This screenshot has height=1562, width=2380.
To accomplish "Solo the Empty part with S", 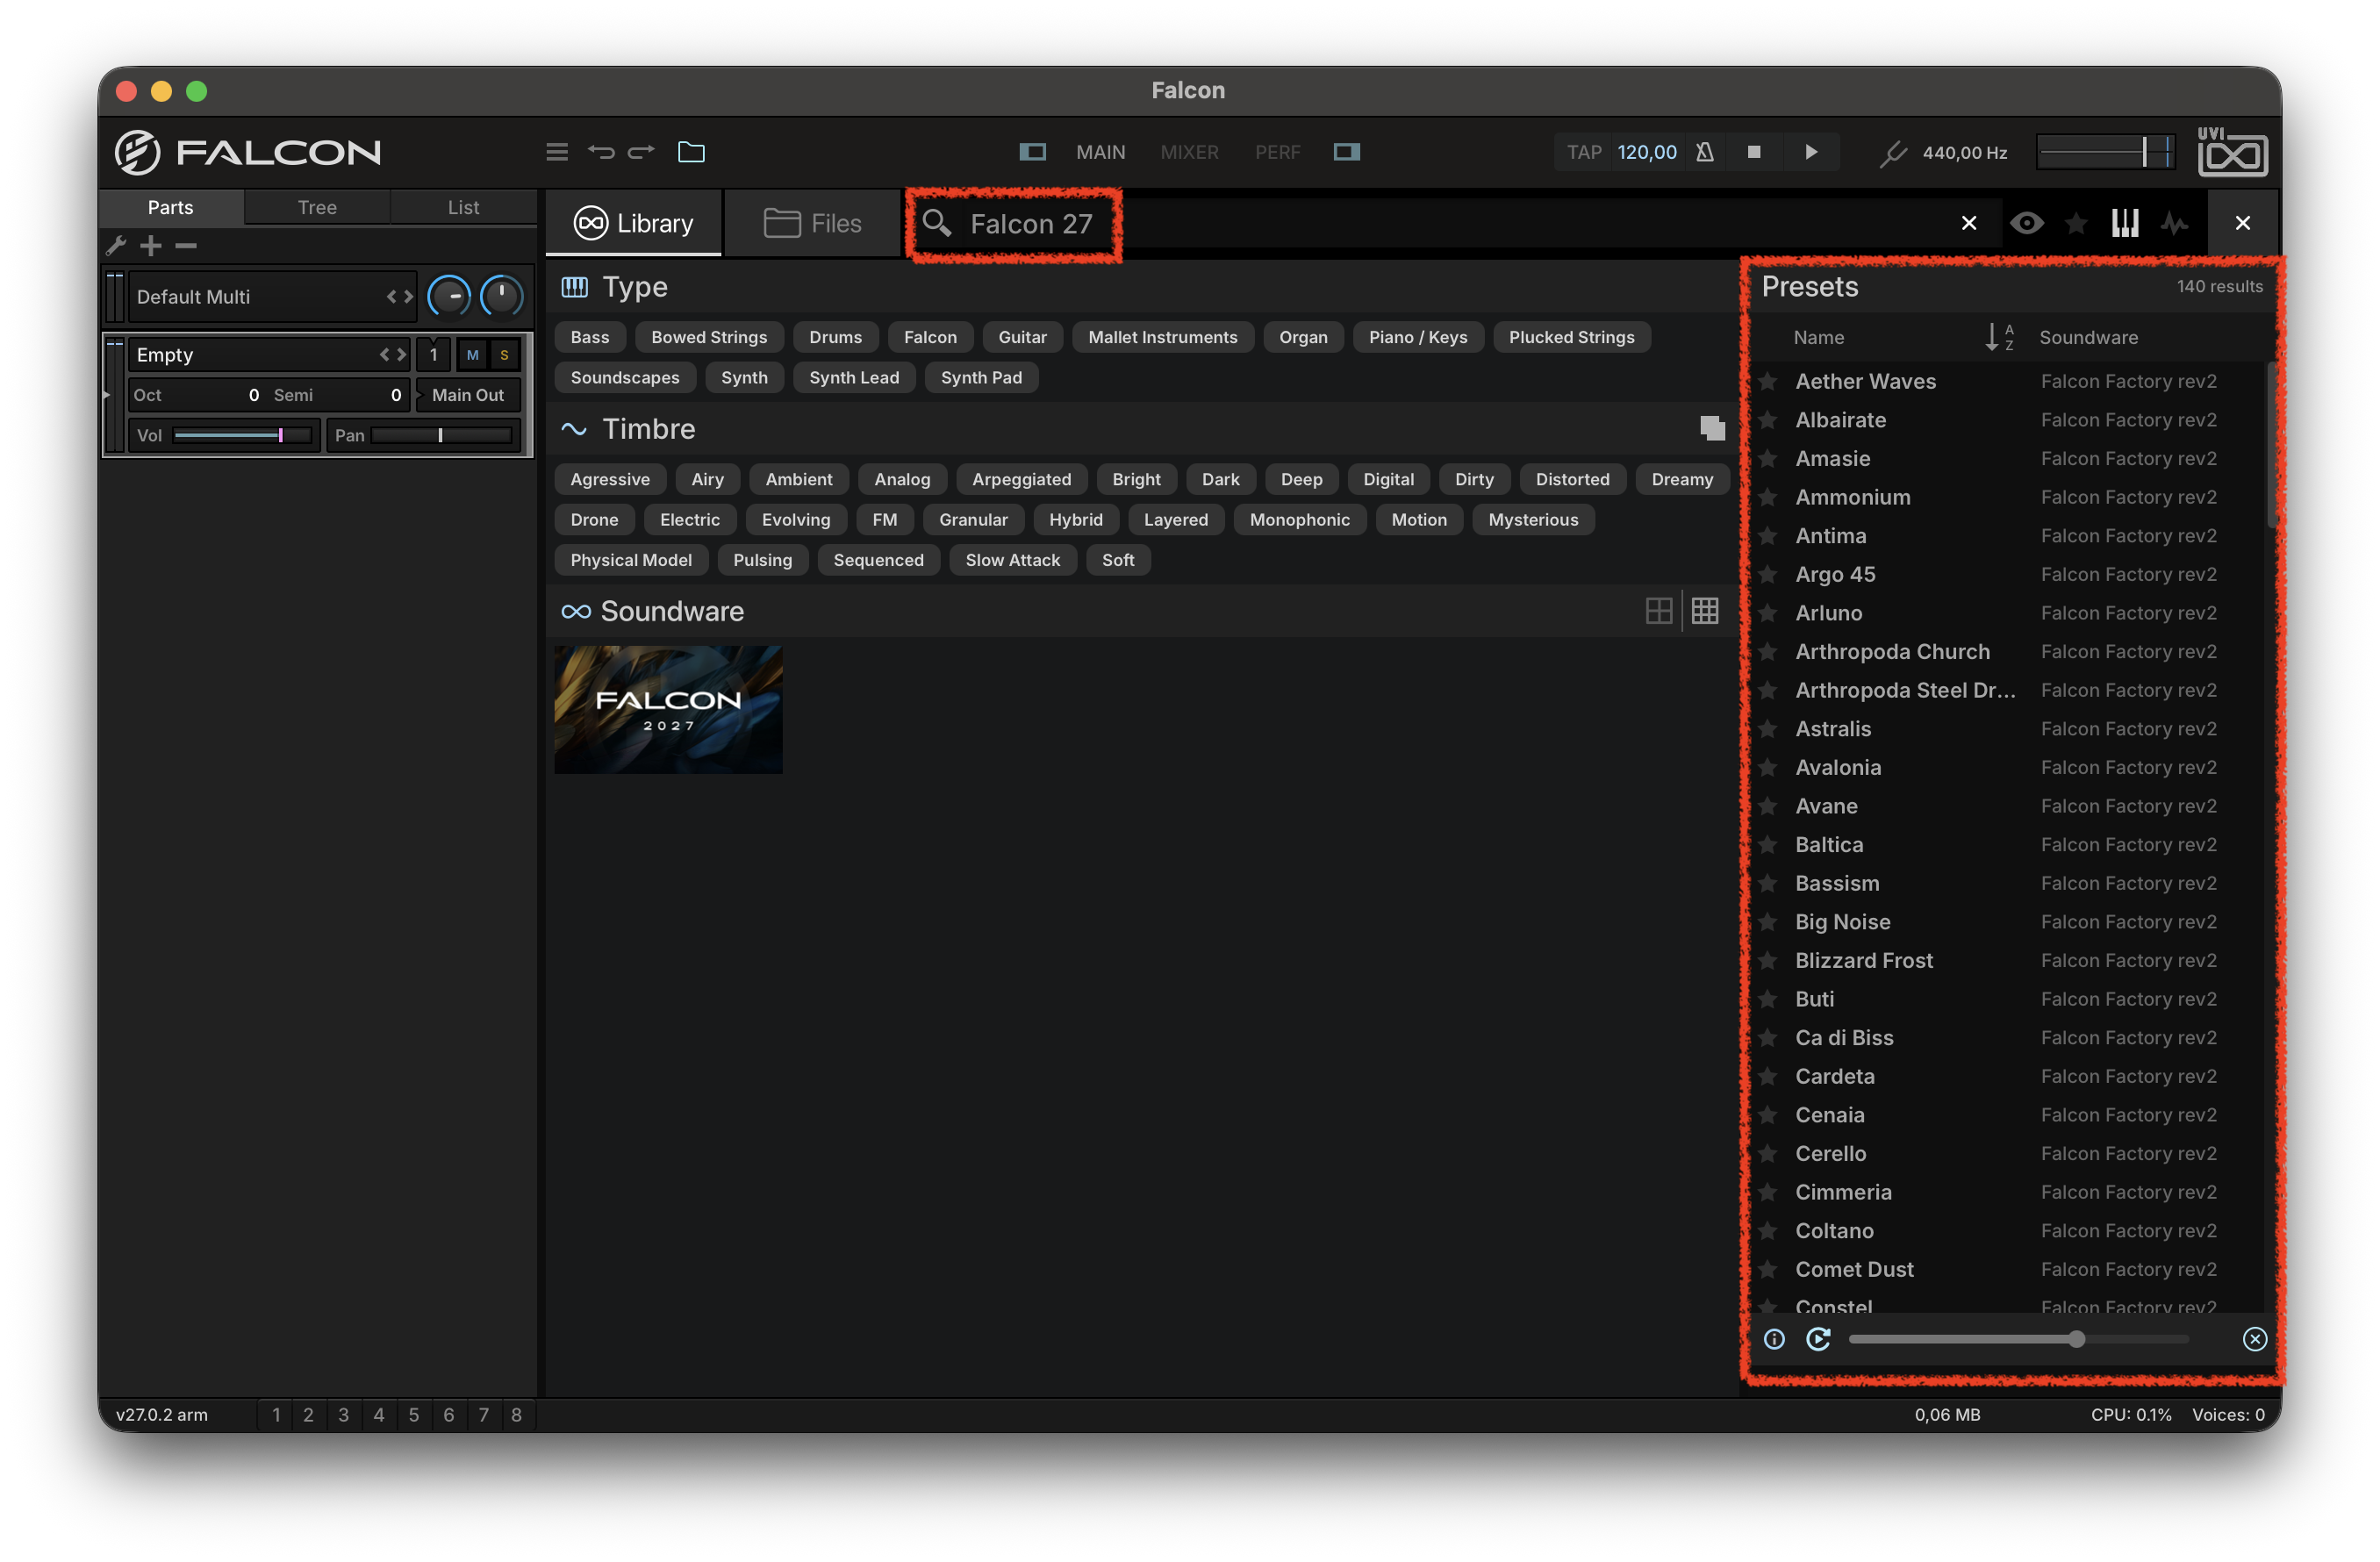I will [x=504, y=355].
